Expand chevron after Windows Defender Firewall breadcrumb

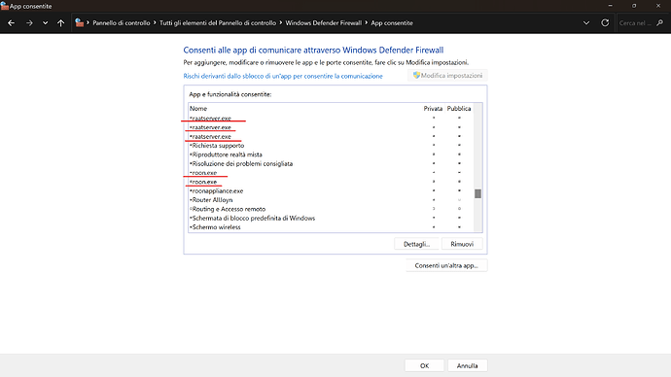pos(367,22)
